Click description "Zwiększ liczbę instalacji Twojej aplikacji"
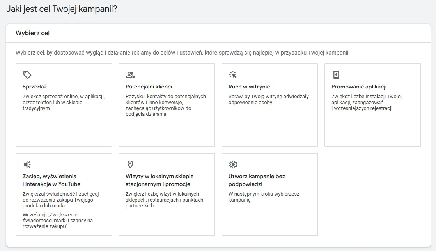The height and width of the screenshot is (251, 436). tap(367, 102)
